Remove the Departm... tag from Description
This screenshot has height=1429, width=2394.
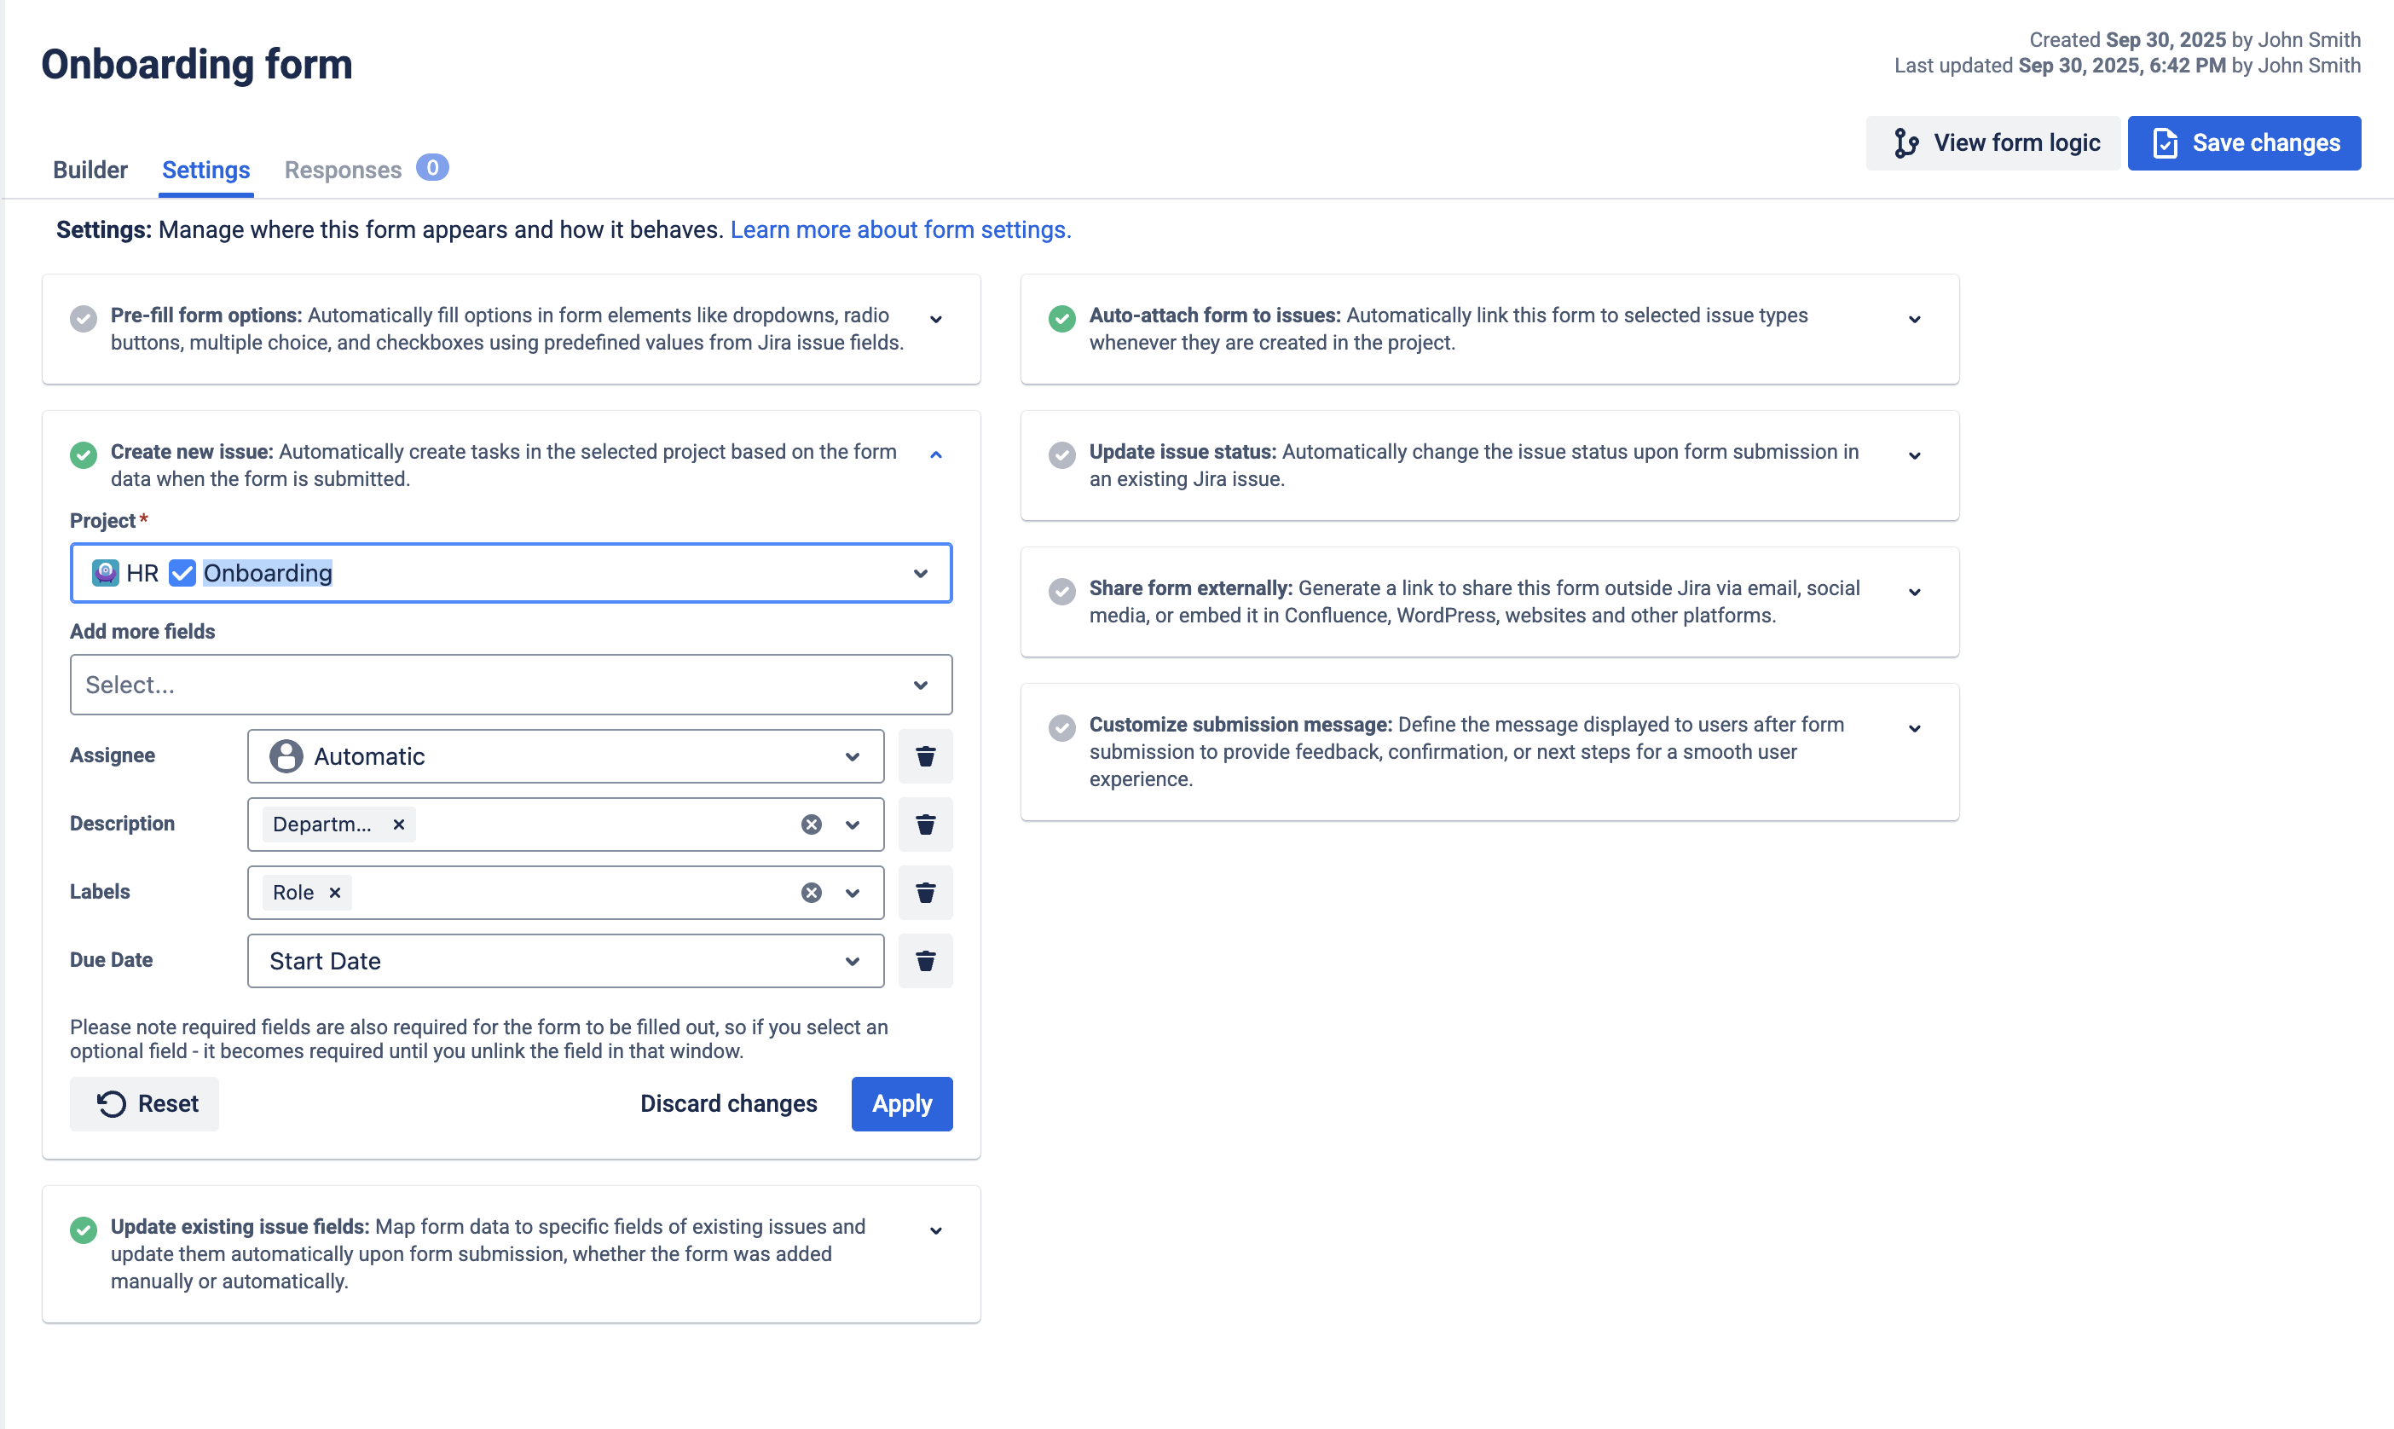click(398, 824)
